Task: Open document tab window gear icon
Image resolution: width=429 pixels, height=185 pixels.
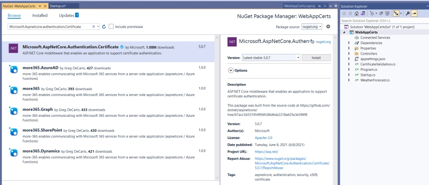Action: point(336,6)
